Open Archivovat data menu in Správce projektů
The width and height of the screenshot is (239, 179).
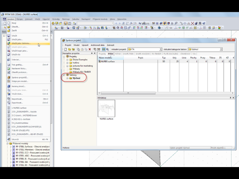coord(97,45)
